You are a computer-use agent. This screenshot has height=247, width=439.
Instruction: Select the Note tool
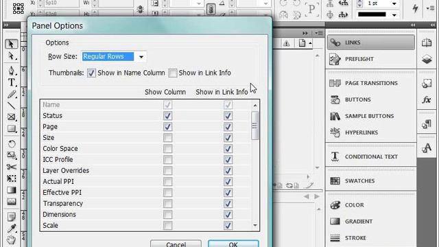11,217
